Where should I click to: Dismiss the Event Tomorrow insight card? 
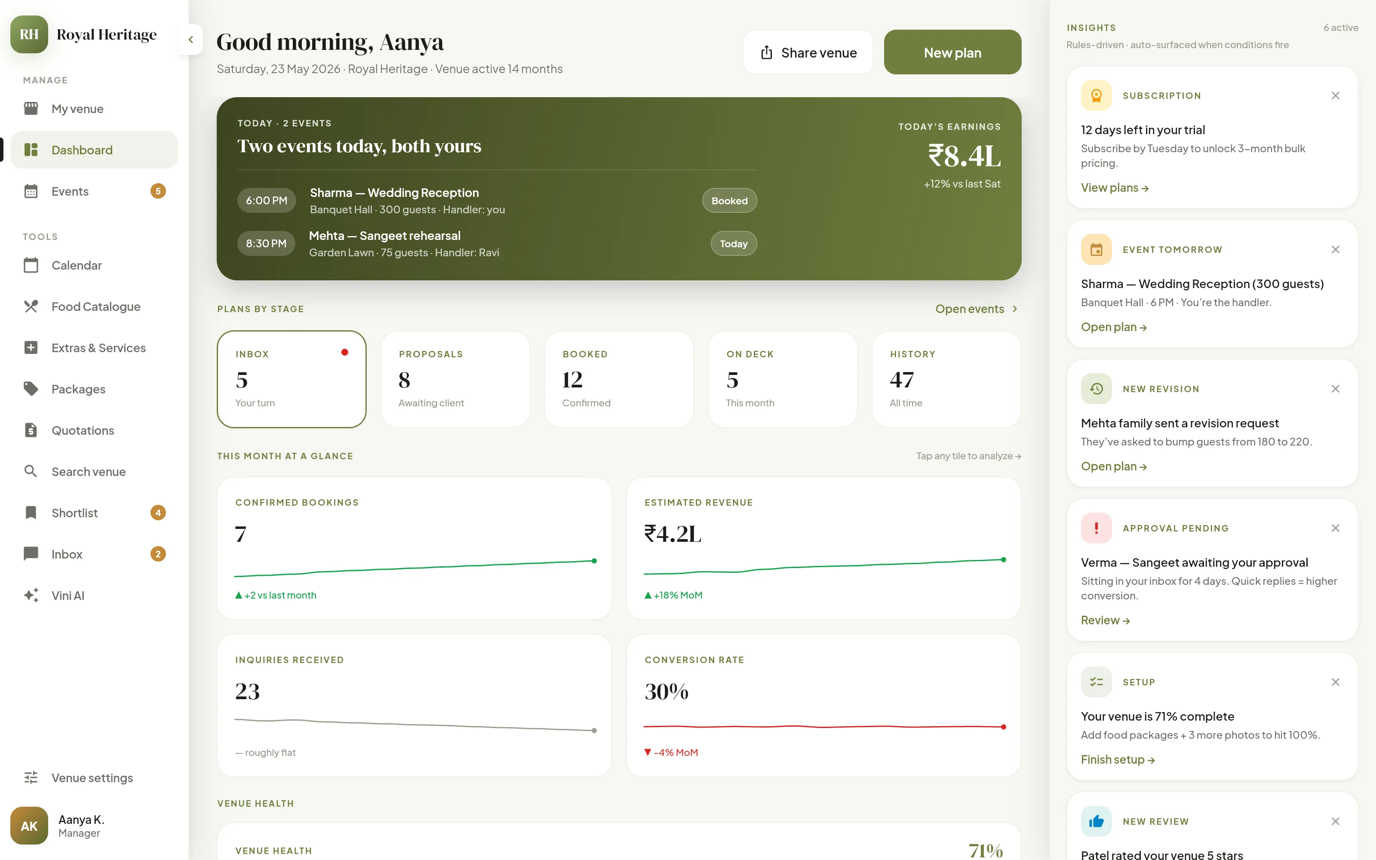1336,250
